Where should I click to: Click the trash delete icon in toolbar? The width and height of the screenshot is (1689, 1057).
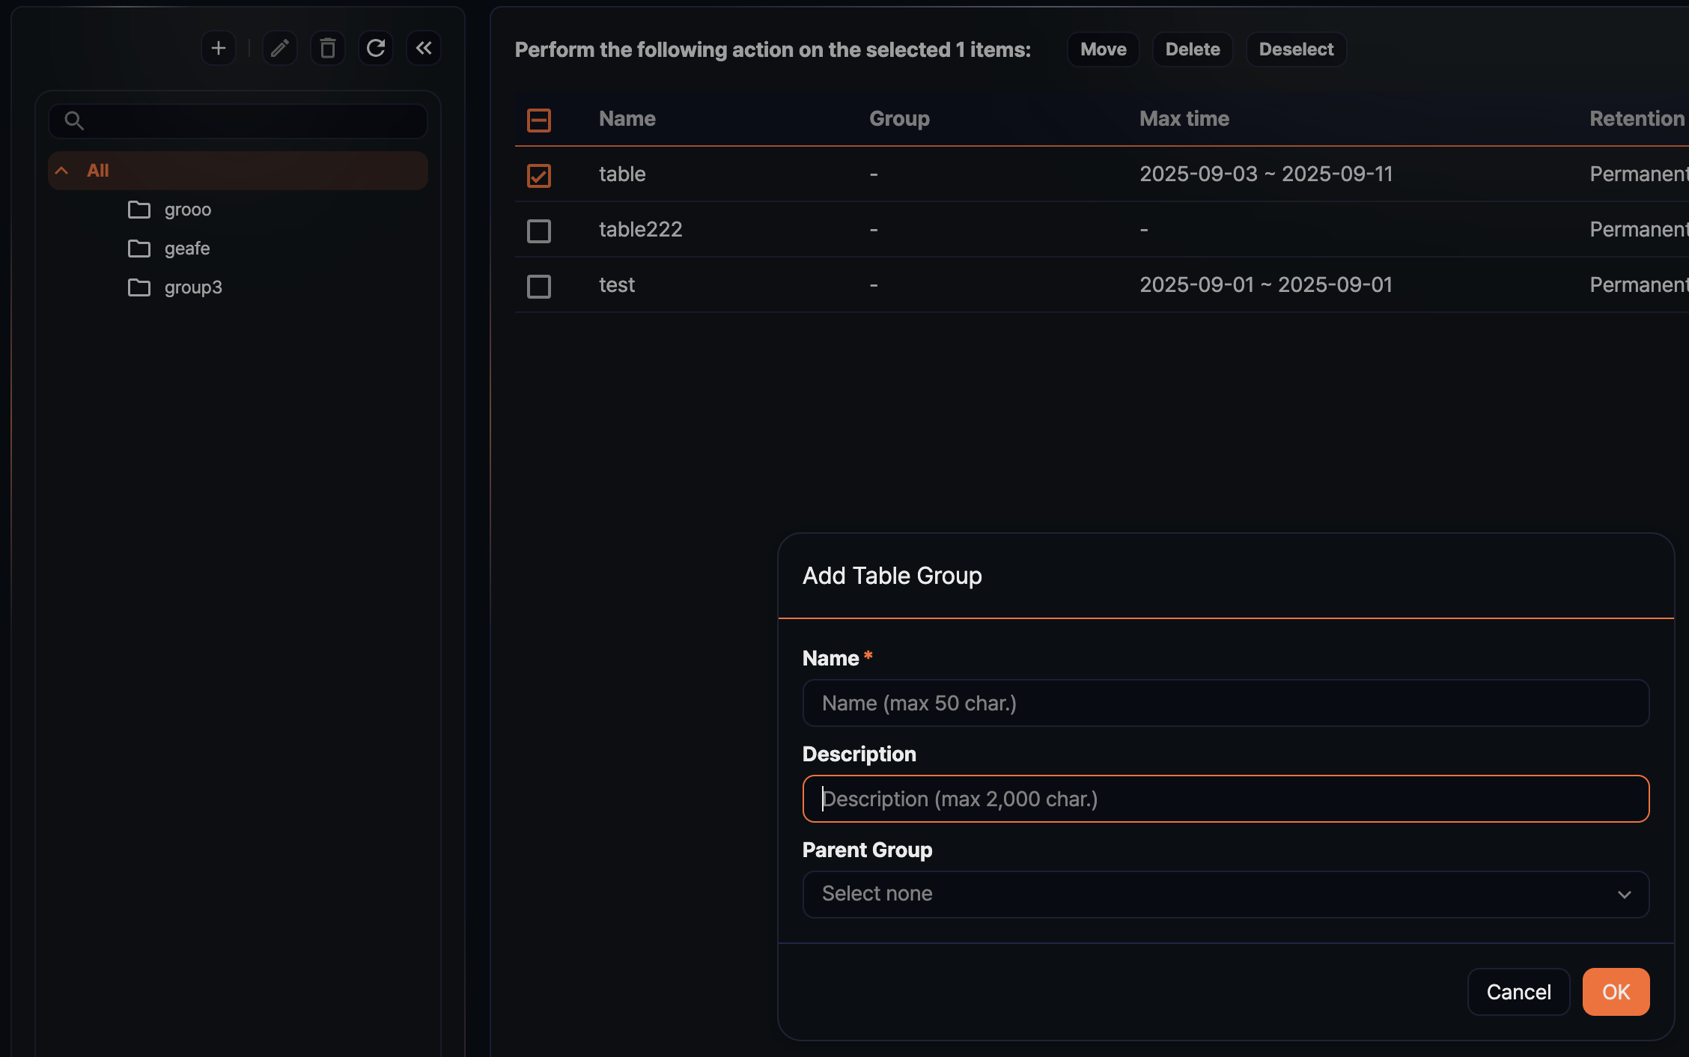tap(327, 48)
